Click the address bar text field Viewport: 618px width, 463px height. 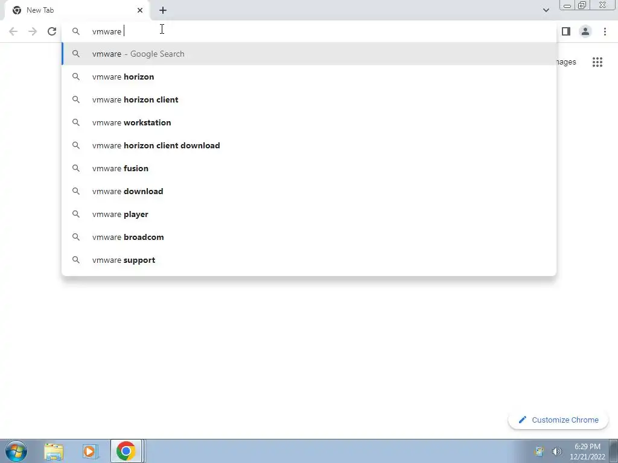point(309,31)
